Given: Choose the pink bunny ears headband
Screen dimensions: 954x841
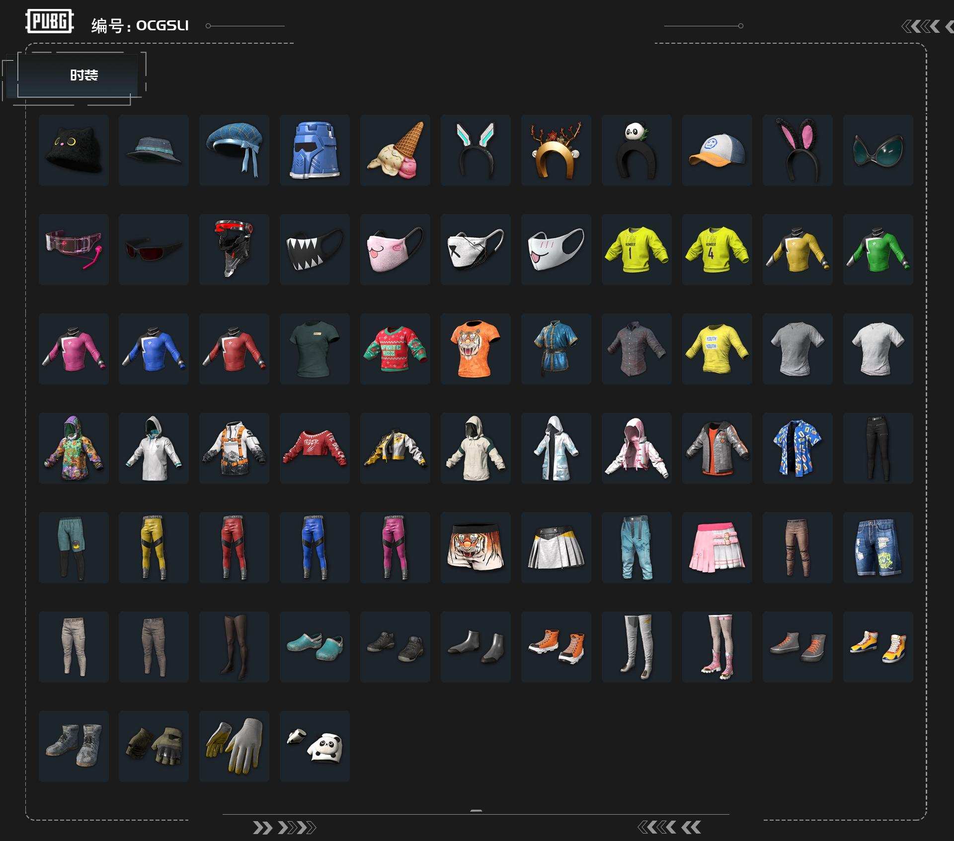Looking at the screenshot, I should click(x=797, y=150).
